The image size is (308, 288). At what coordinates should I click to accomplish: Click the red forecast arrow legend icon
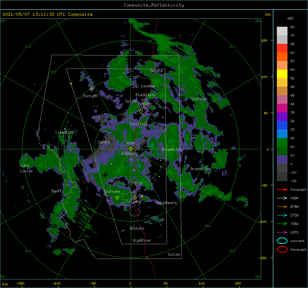coord(282,189)
